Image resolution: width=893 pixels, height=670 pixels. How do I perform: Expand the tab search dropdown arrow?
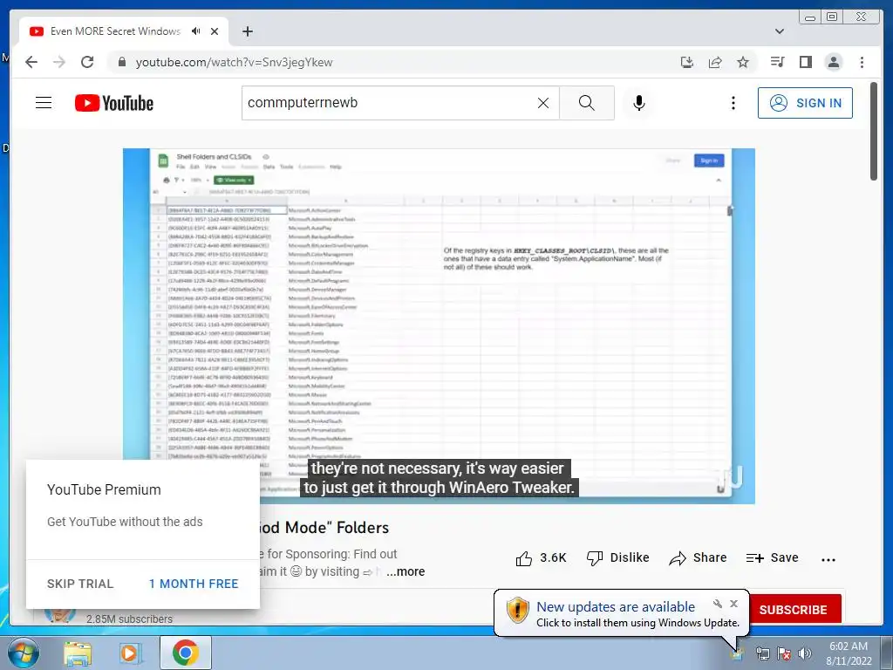pos(780,31)
